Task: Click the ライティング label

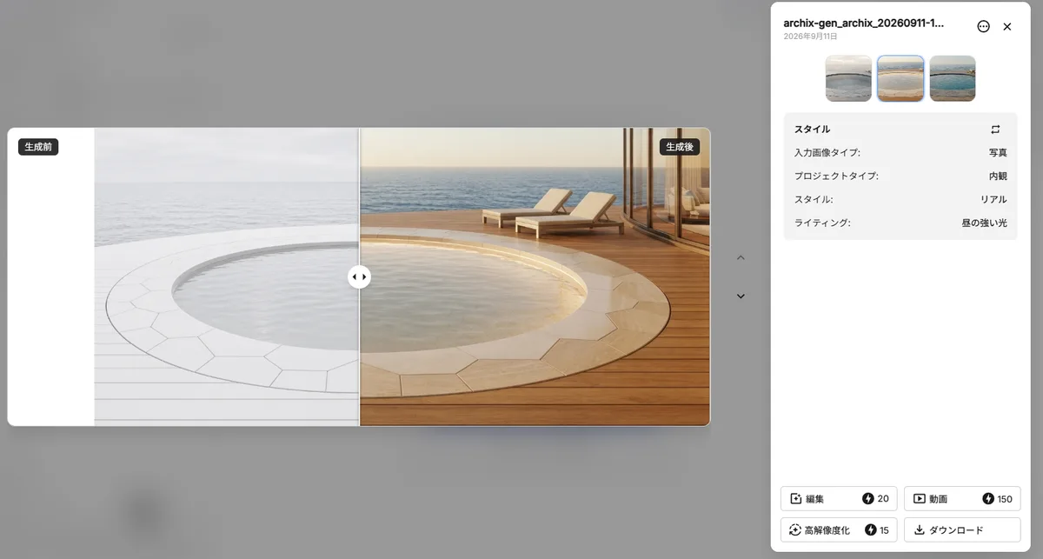Action: point(822,223)
